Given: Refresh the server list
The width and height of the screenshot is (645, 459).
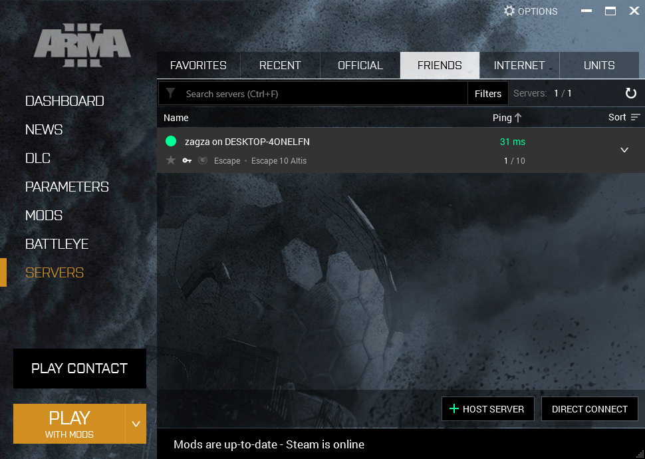Looking at the screenshot, I should pyautogui.click(x=630, y=94).
